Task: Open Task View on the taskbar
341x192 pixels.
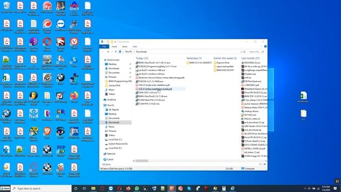Action: coord(84,188)
